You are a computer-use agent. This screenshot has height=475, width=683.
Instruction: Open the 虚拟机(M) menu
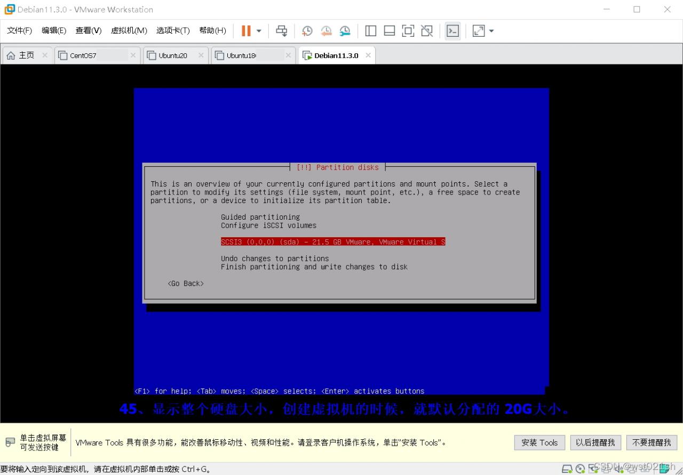click(129, 30)
